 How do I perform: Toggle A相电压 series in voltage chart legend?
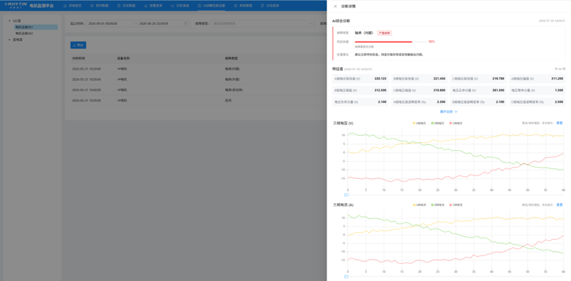coord(420,123)
